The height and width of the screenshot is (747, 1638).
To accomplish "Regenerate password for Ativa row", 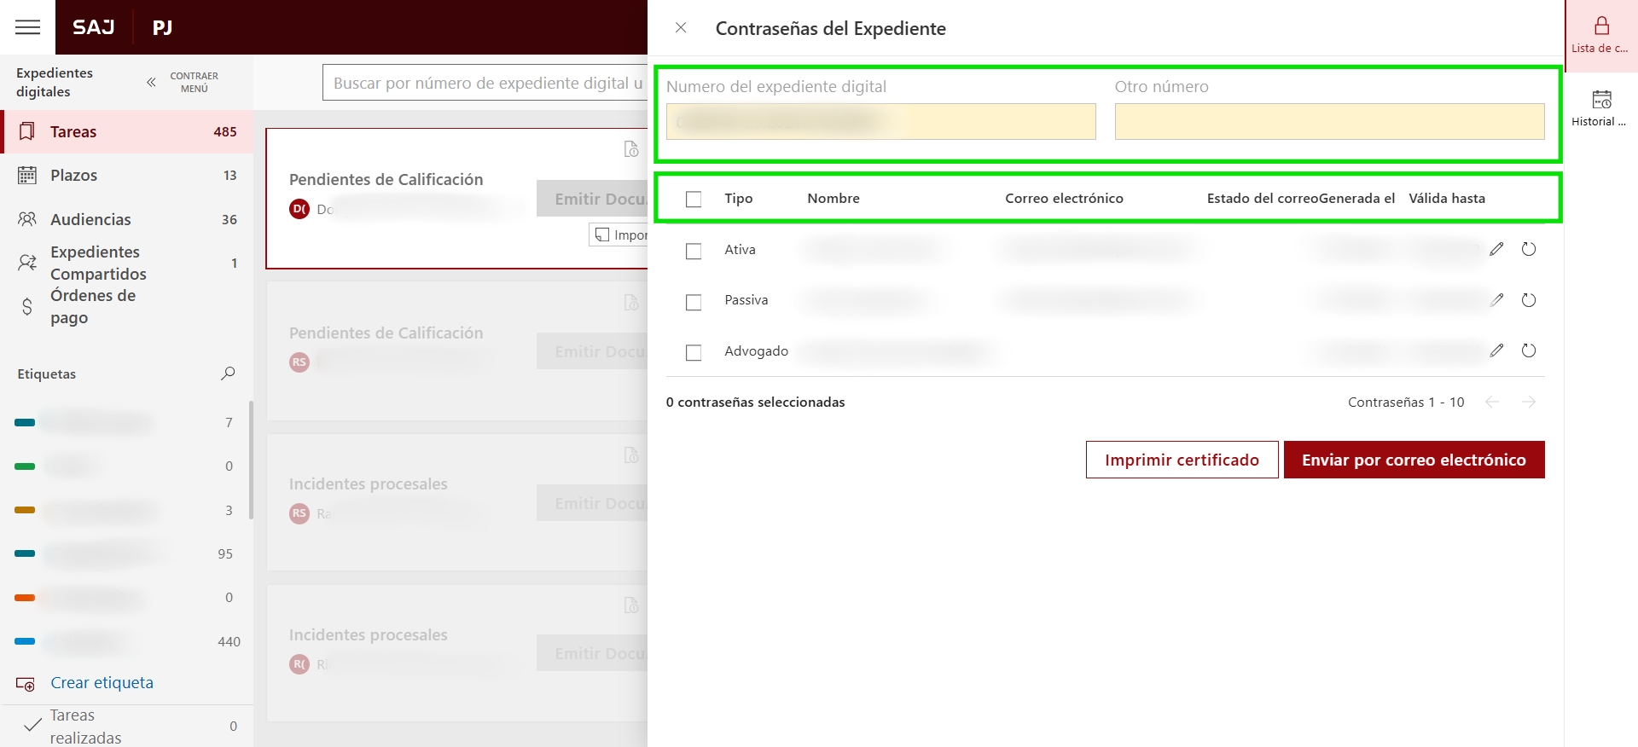I will [x=1529, y=249].
